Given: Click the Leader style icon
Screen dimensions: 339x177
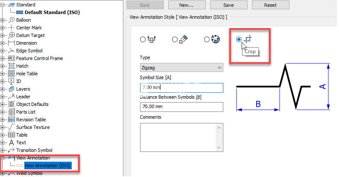Looking at the screenshot, I should [12, 97].
